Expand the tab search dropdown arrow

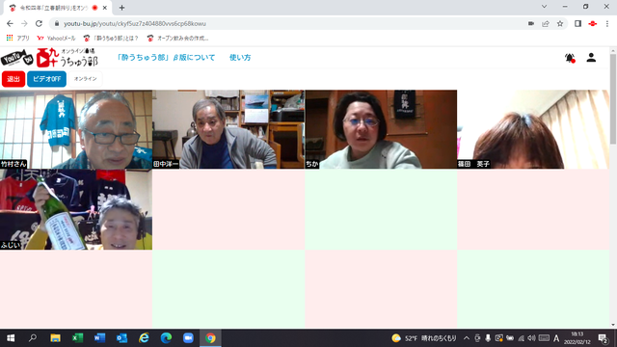(544, 7)
